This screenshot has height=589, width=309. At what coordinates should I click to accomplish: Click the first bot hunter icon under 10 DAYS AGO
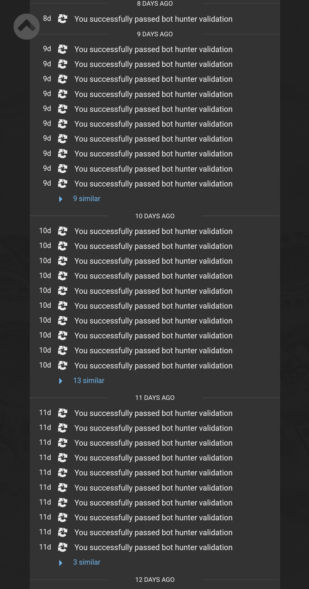click(x=62, y=231)
